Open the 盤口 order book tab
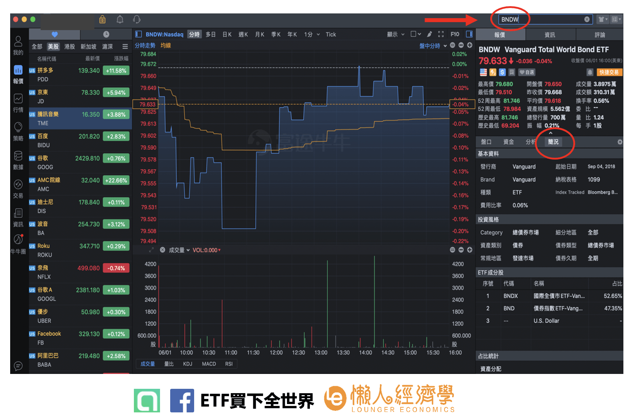 click(x=486, y=142)
